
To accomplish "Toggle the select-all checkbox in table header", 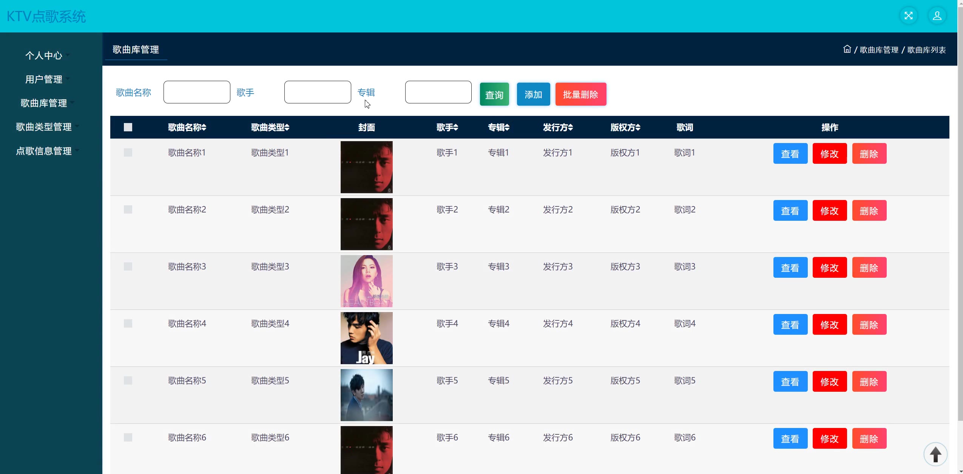I will (128, 127).
